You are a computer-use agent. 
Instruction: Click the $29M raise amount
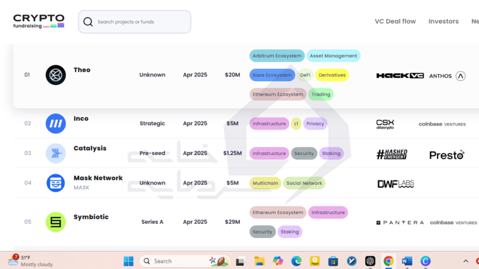click(232, 222)
